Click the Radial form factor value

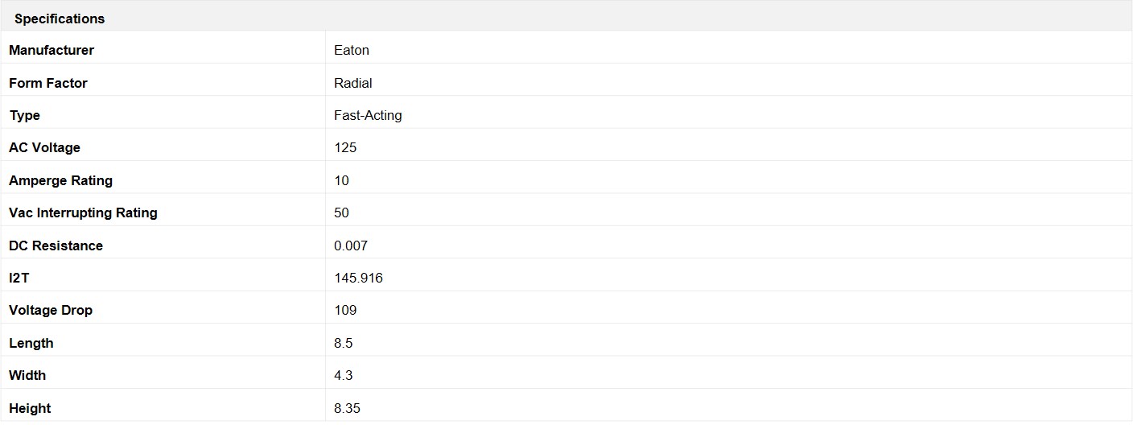(x=353, y=83)
